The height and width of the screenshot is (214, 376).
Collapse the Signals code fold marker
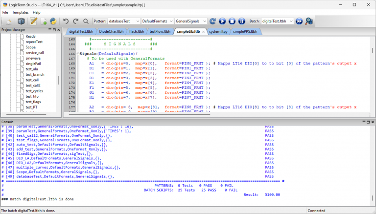[78, 54]
